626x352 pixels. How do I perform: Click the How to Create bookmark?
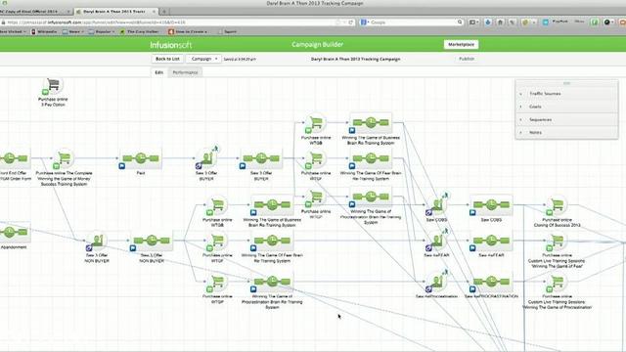click(188, 31)
